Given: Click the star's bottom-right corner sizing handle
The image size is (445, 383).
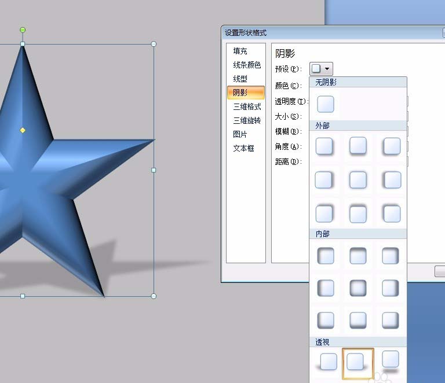Looking at the screenshot, I should click(154, 296).
